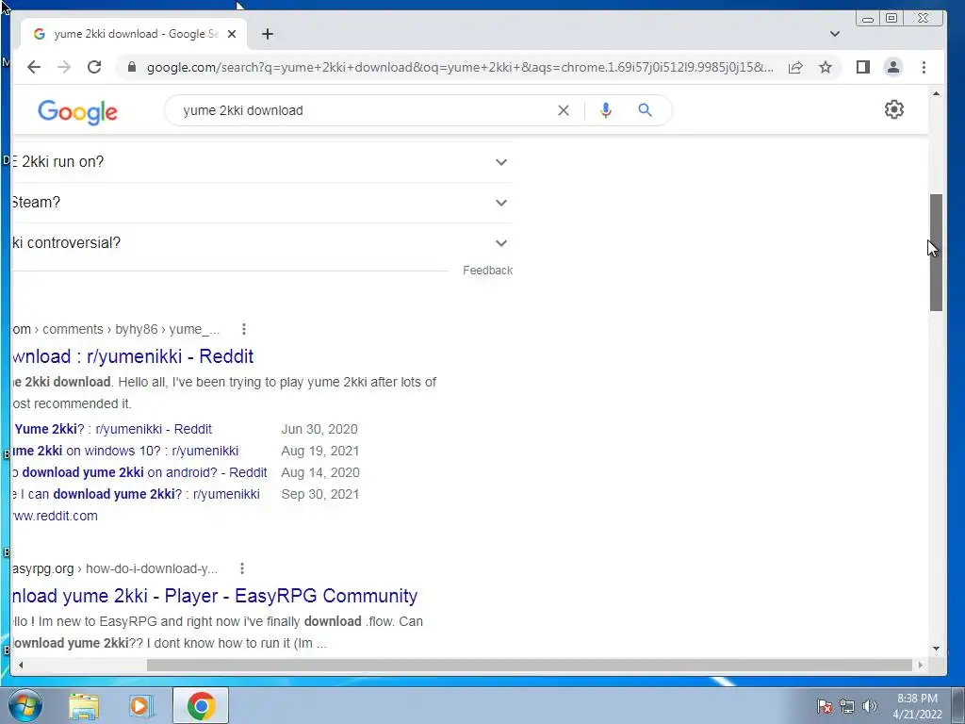Click the browser forward arrow

coord(64,67)
